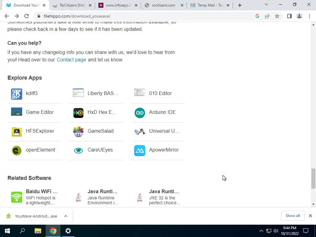Switch to the rocitizens.com tab
Viewport: 316px width, 237px height.
pos(164,5)
